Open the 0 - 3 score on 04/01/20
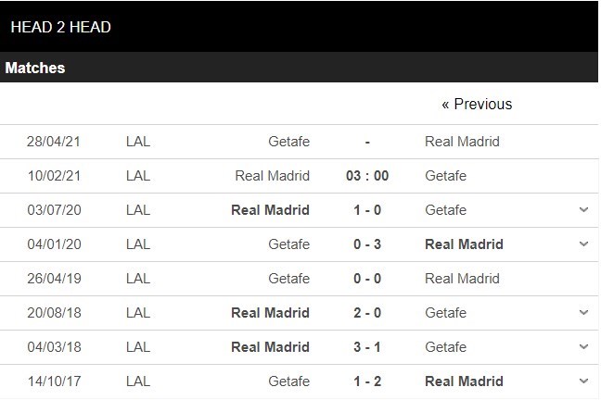Viewport: 601px width, 400px height. click(367, 244)
